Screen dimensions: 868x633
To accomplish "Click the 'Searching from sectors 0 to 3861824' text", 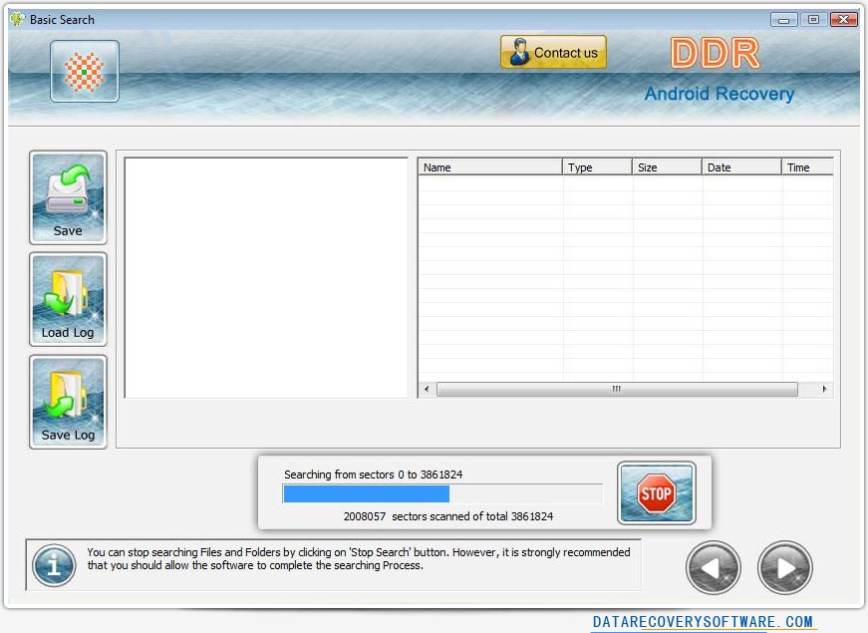I will 373,475.
